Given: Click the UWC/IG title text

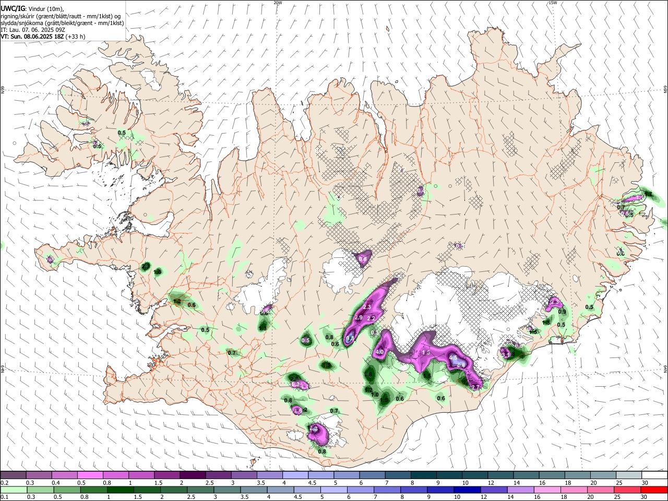Looking at the screenshot, I should click(x=12, y=8).
